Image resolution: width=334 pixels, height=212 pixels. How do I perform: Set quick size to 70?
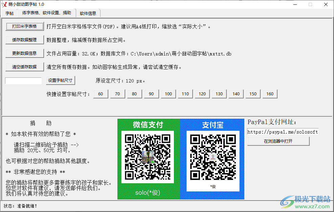coord(117,94)
